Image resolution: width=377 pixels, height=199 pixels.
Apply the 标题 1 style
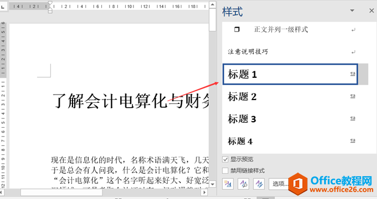click(x=290, y=74)
